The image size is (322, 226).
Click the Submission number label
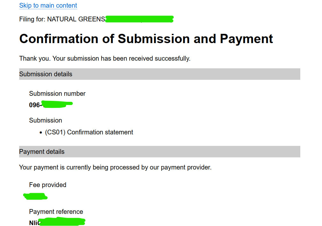pyautogui.click(x=57, y=94)
